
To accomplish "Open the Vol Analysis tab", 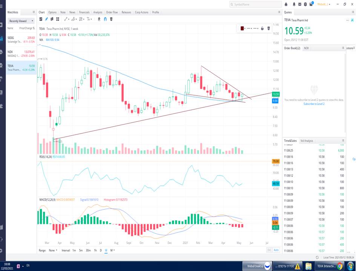I will 307,140.
